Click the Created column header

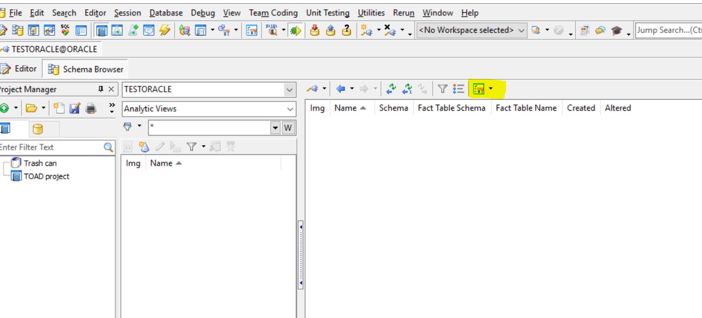pyautogui.click(x=581, y=108)
